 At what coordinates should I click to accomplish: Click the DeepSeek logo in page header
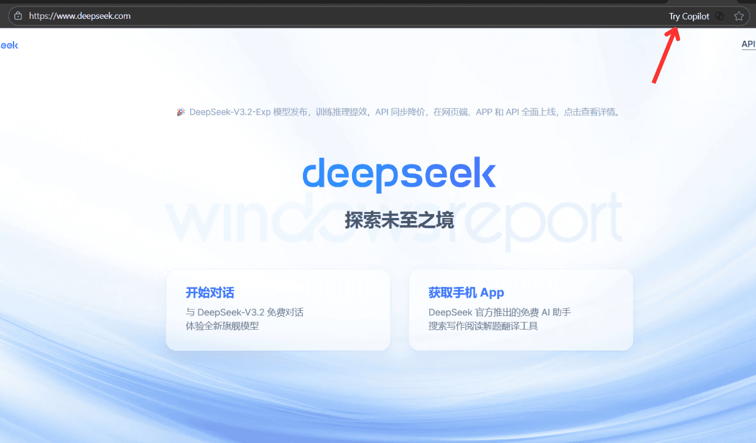pyautogui.click(x=9, y=45)
